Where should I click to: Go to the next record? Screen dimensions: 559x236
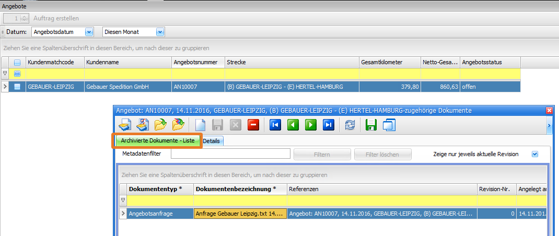[311, 125]
